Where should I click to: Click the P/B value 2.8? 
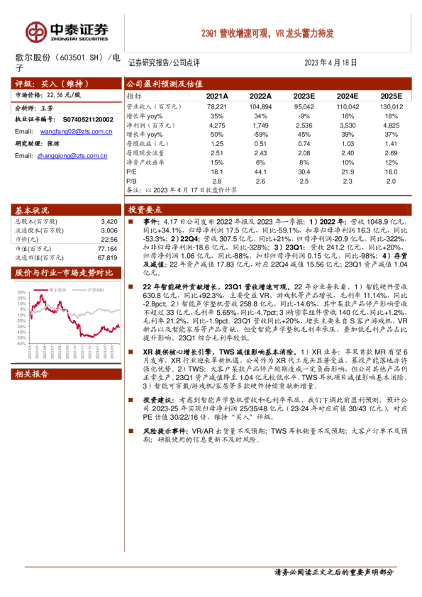tap(217, 182)
